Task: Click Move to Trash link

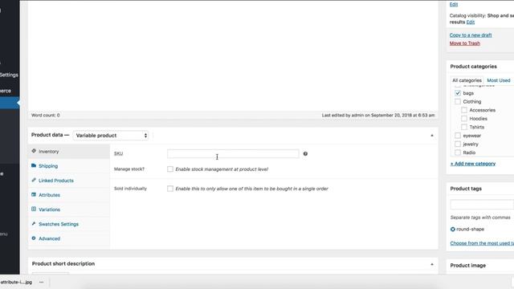Action: point(464,43)
